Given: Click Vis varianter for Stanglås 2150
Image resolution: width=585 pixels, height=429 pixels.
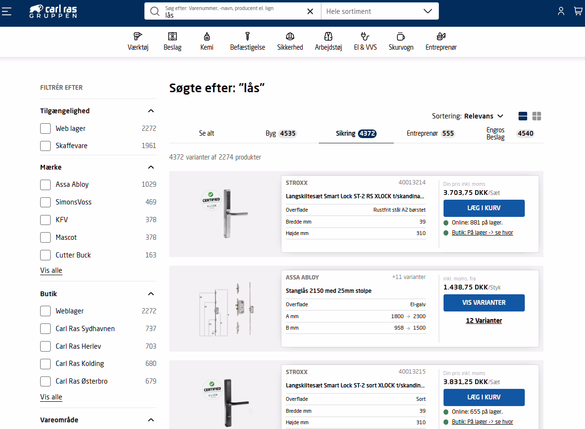Looking at the screenshot, I should click(484, 303).
